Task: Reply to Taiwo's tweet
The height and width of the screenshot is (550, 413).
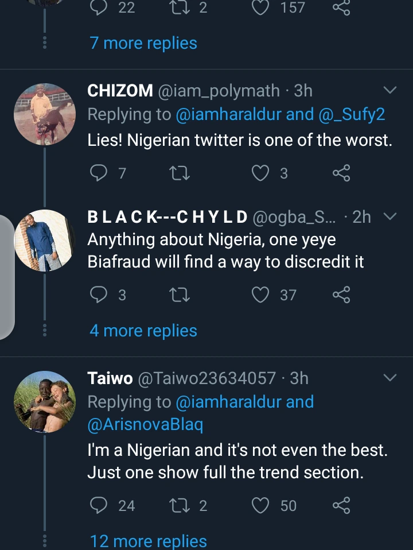Action: tap(100, 505)
